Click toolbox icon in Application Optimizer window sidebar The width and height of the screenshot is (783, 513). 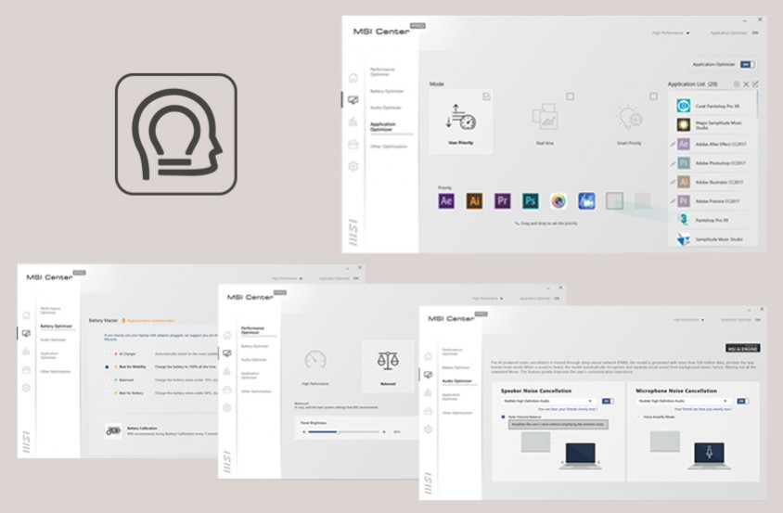[353, 145]
